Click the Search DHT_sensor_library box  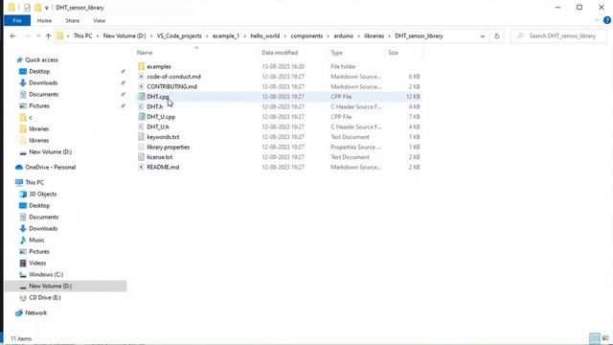(559, 36)
